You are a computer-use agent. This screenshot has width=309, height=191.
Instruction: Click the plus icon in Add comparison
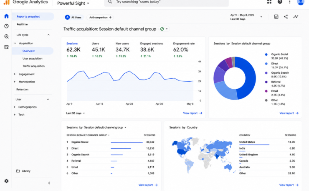pyautogui.click(x=110, y=18)
